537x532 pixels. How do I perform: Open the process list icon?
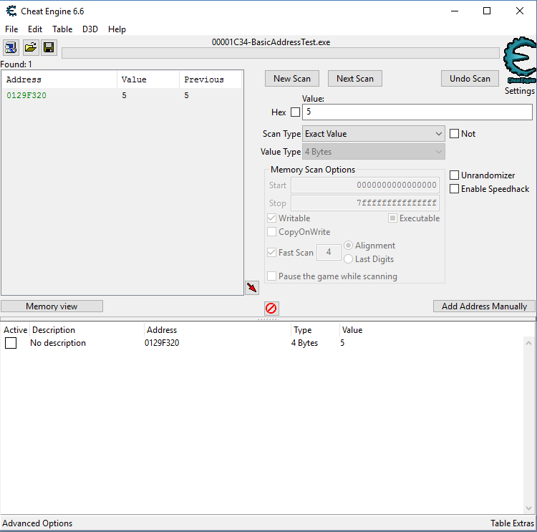coord(11,47)
